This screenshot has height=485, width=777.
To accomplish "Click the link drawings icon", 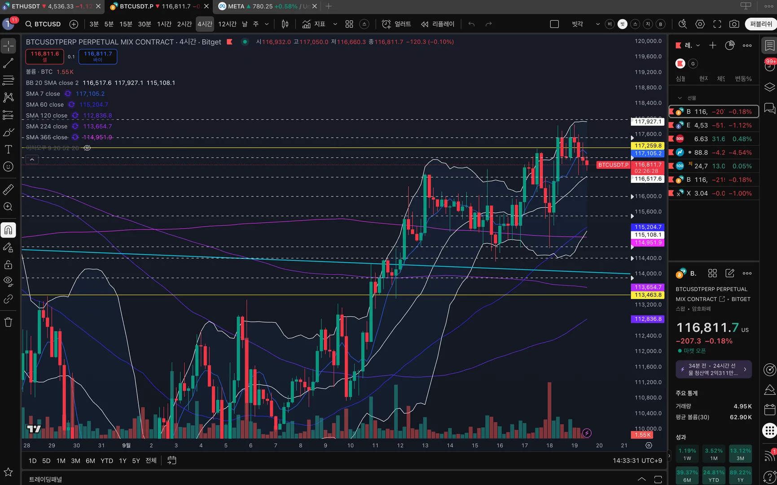I will click(x=9, y=299).
